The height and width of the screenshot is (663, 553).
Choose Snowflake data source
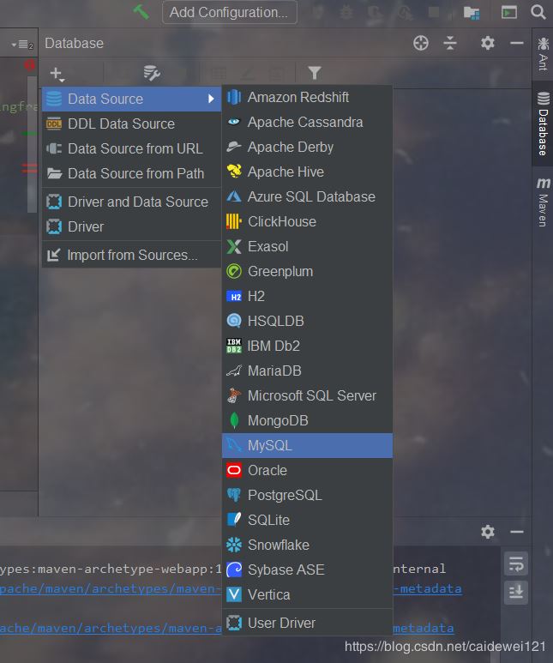[x=307, y=545]
